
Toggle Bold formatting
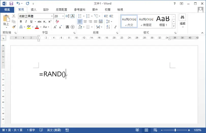(21, 22)
